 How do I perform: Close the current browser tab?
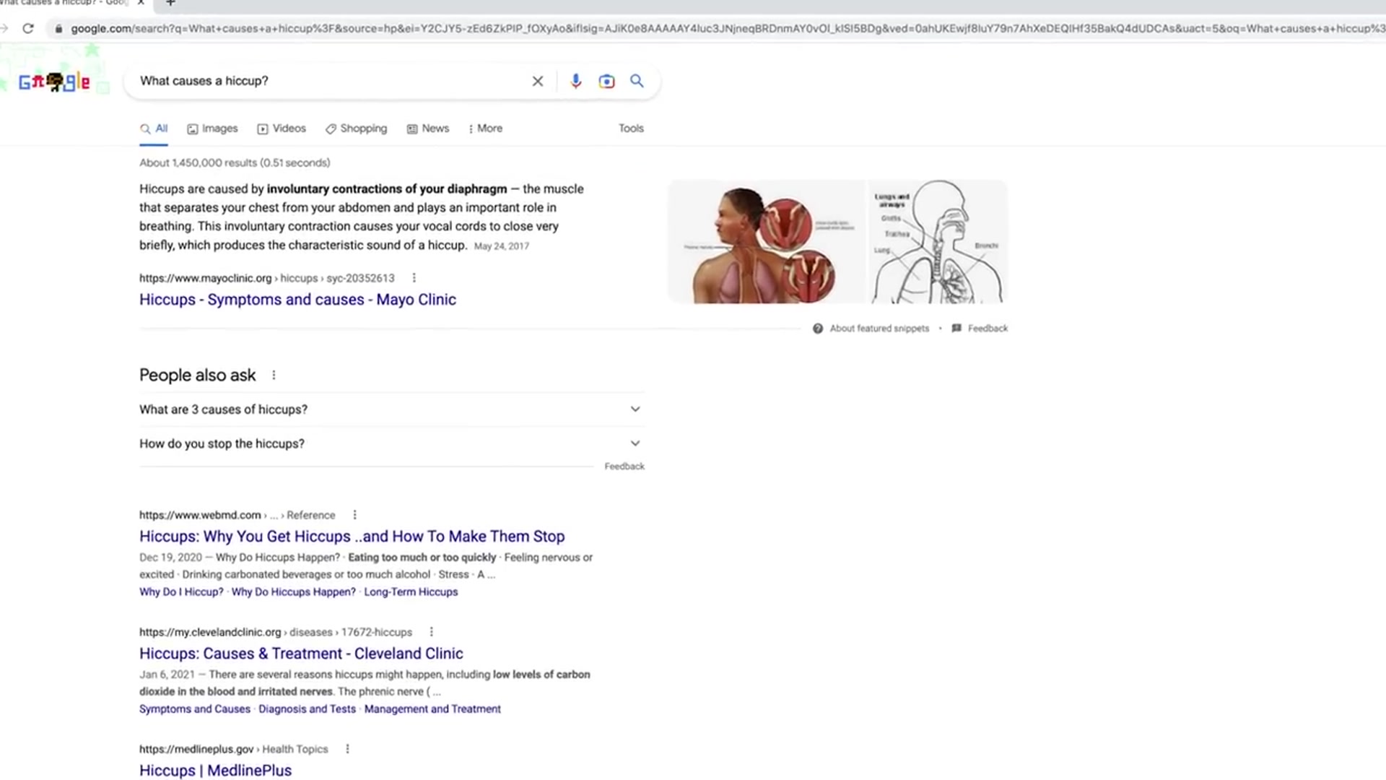click(141, 3)
